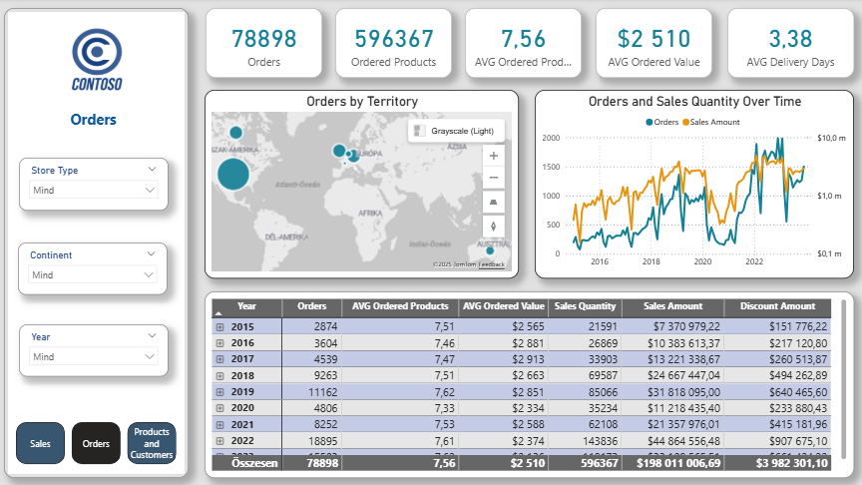Open the map Feedback link
The width and height of the screenshot is (862, 485).
coord(492,264)
